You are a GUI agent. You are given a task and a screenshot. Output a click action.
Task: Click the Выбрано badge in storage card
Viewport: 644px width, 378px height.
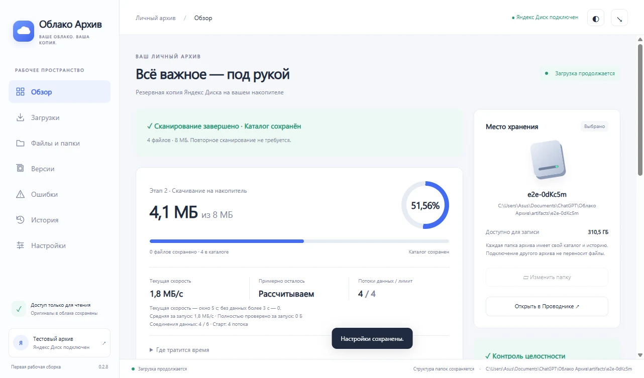595,127
